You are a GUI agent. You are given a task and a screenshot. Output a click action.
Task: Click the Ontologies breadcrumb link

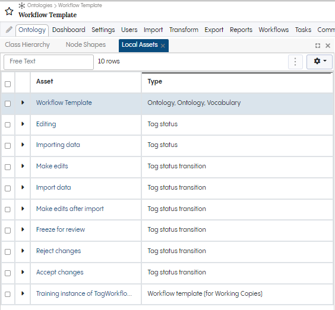40,5
